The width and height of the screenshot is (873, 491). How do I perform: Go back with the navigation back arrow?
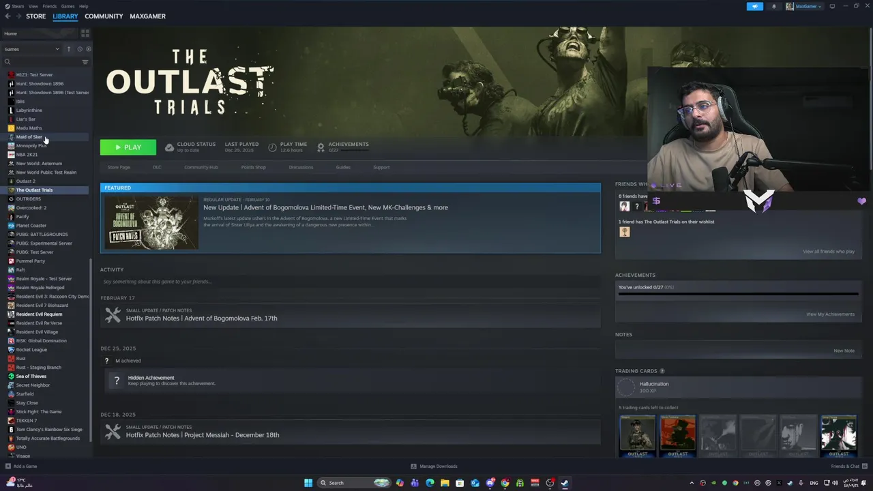(x=8, y=16)
